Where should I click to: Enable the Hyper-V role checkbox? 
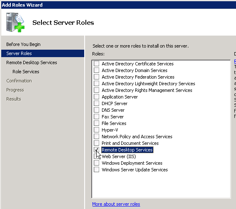[96, 130]
